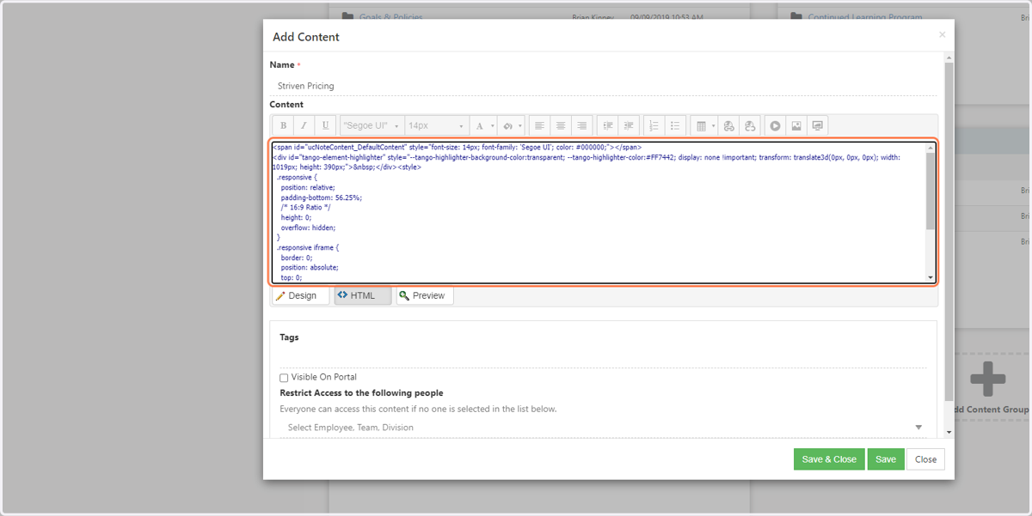1032x516 pixels.
Task: Click the HTML editor's up scroll arrow
Action: 931,148
